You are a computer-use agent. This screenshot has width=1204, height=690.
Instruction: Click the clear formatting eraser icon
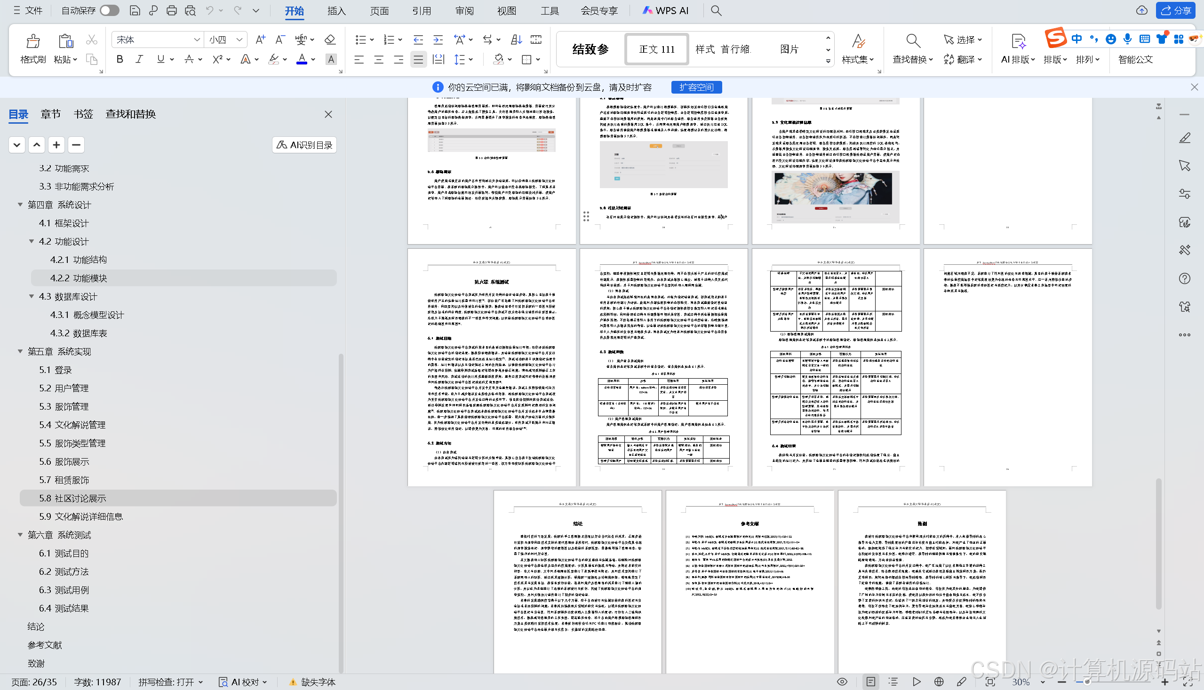pos(330,40)
